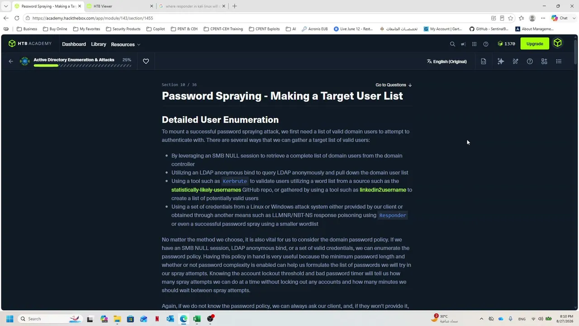Open the tab search dropdown arrow

pos(5,6)
